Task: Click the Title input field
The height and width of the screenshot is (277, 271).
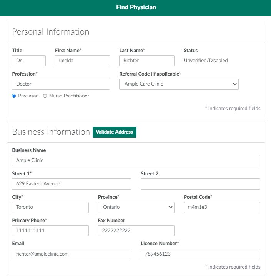Action: 29,61
